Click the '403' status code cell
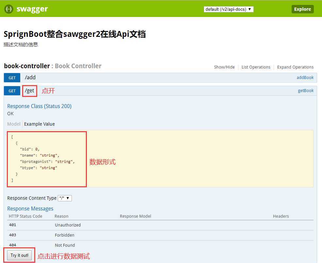This screenshot has width=322, height=263. point(12,235)
